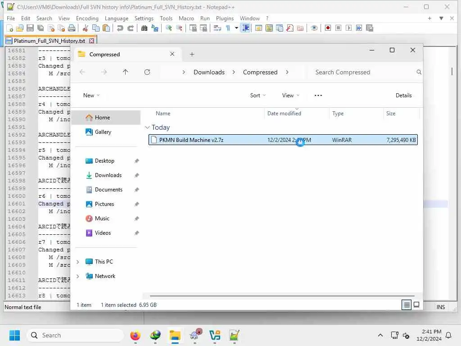Click the Print icon in Notepad++ toolbar

pos(72,28)
